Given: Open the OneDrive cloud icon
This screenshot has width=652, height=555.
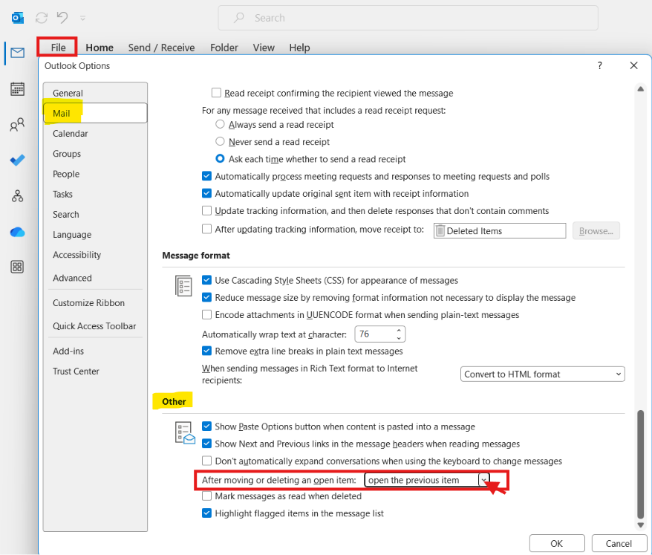Looking at the screenshot, I should tap(18, 232).
